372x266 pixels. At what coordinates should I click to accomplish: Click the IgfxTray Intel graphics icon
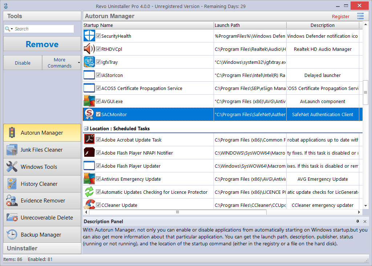click(x=89, y=62)
